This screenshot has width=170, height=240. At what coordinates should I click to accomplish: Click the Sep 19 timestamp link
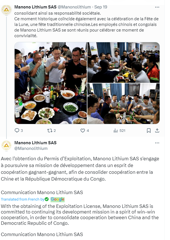click(101, 7)
